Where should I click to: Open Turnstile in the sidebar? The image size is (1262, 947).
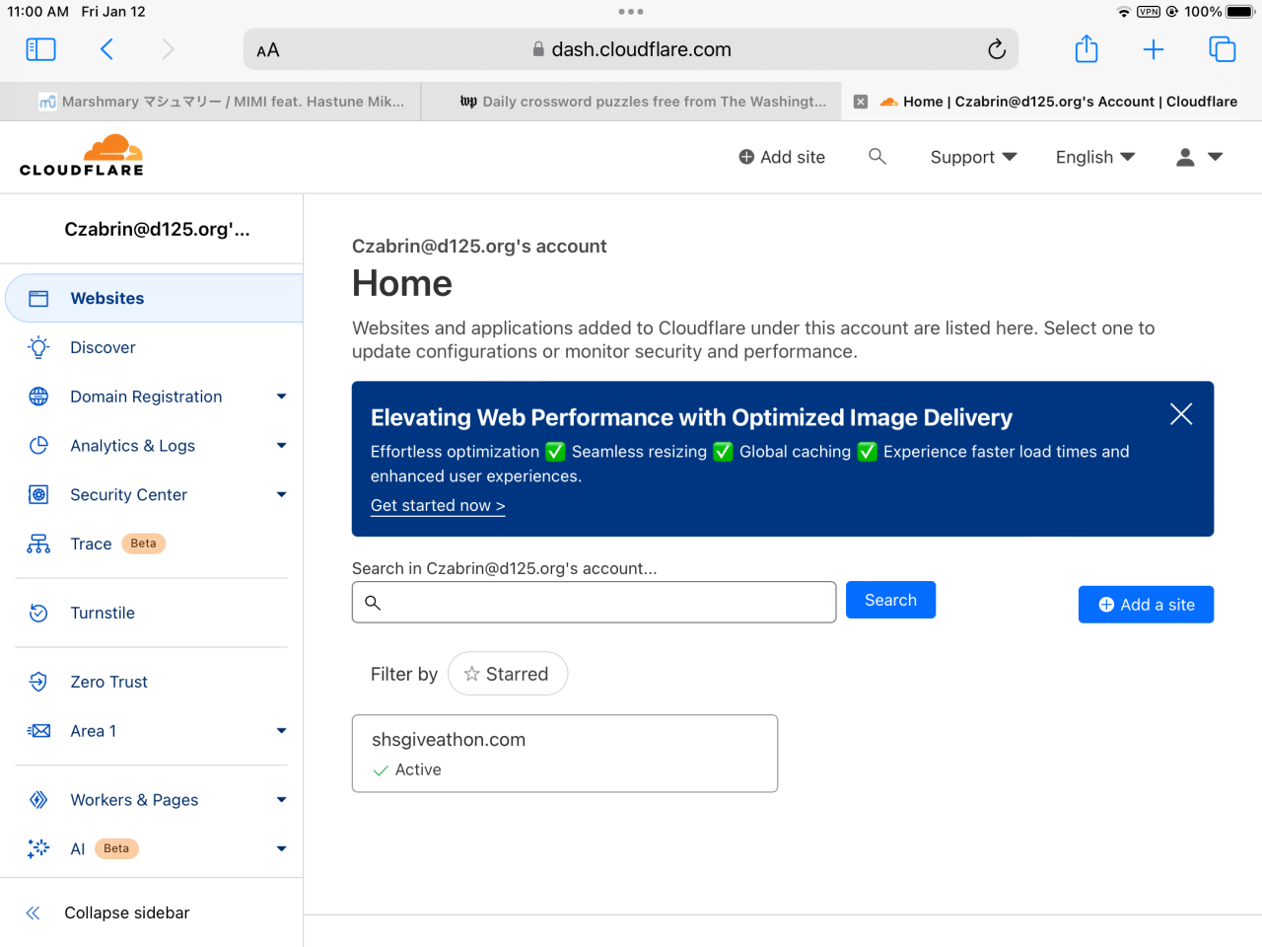103,613
